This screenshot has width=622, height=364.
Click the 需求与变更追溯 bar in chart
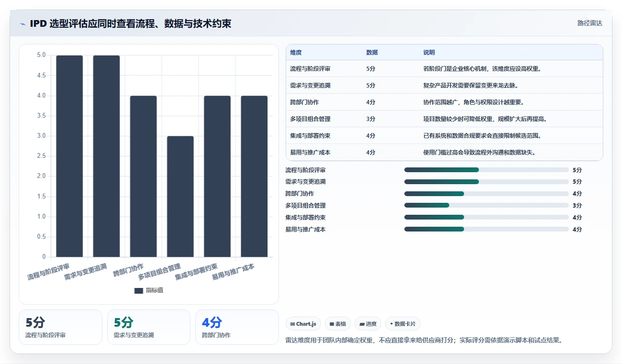[x=106, y=156]
